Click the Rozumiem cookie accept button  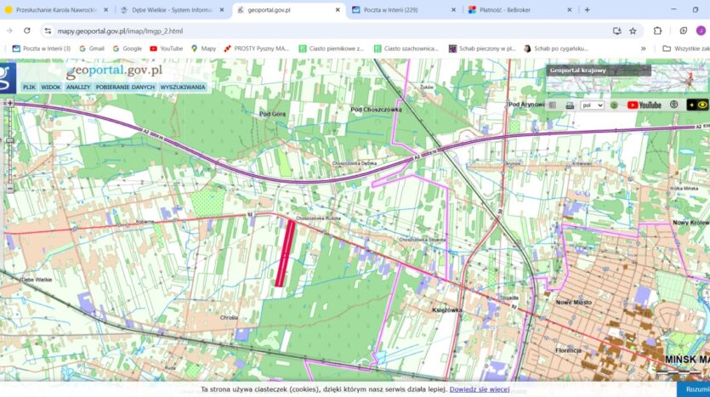click(x=696, y=389)
